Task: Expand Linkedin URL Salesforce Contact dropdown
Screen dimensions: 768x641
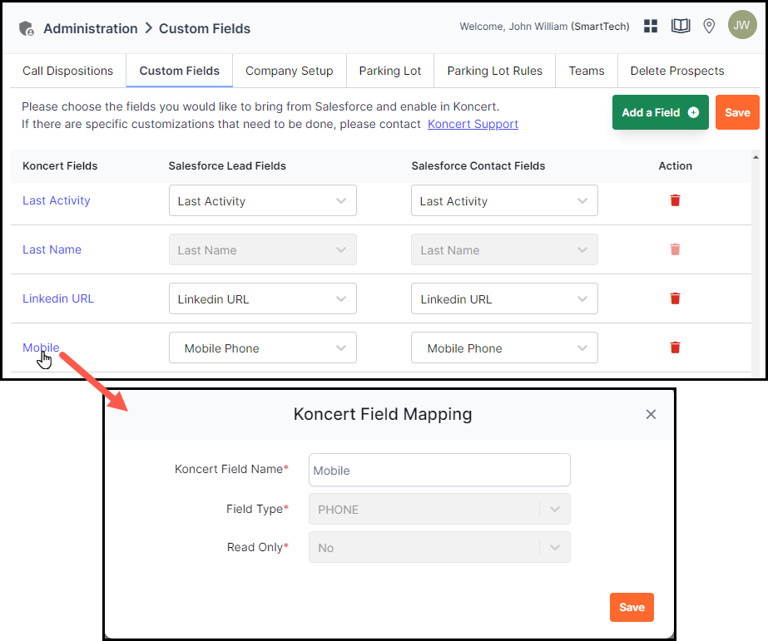Action: (x=504, y=298)
